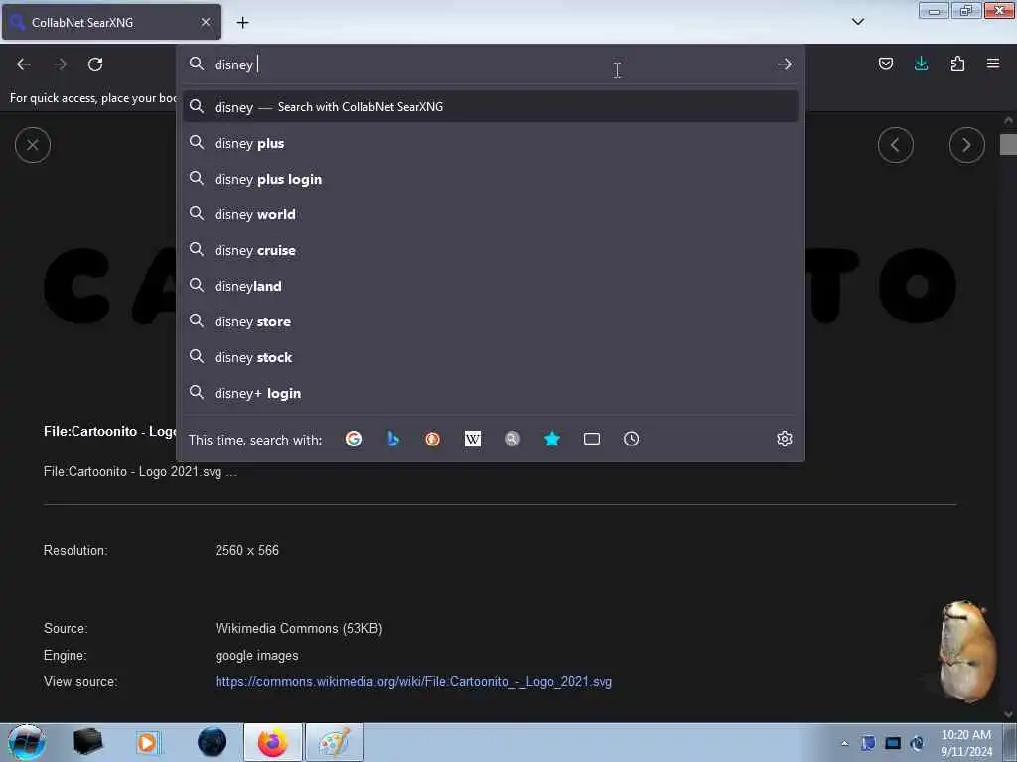This screenshot has height=762, width=1017.
Task: Reload the current page
Action: click(95, 64)
